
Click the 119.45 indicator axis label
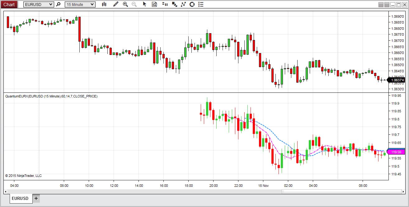point(396,174)
